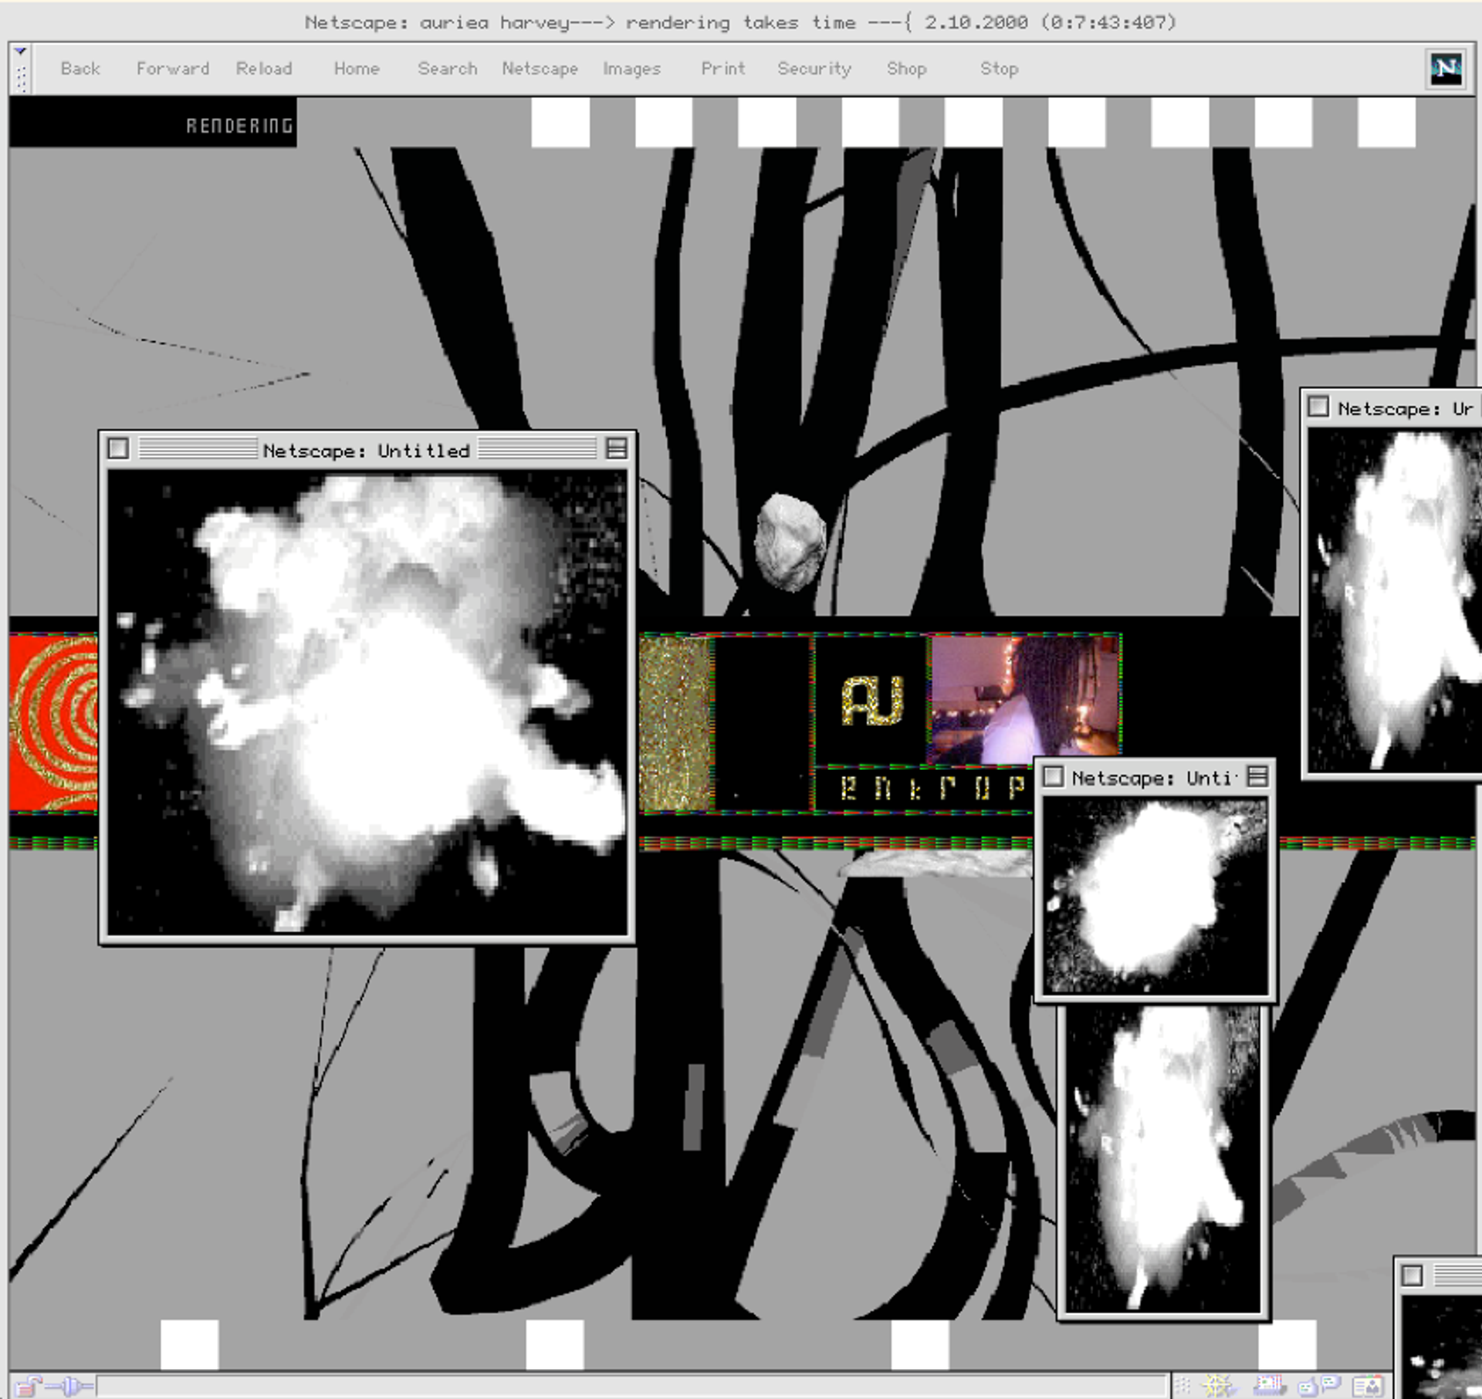Screen dimensions: 1482x1399
Task: Click the Security toolbar item
Action: (x=814, y=69)
